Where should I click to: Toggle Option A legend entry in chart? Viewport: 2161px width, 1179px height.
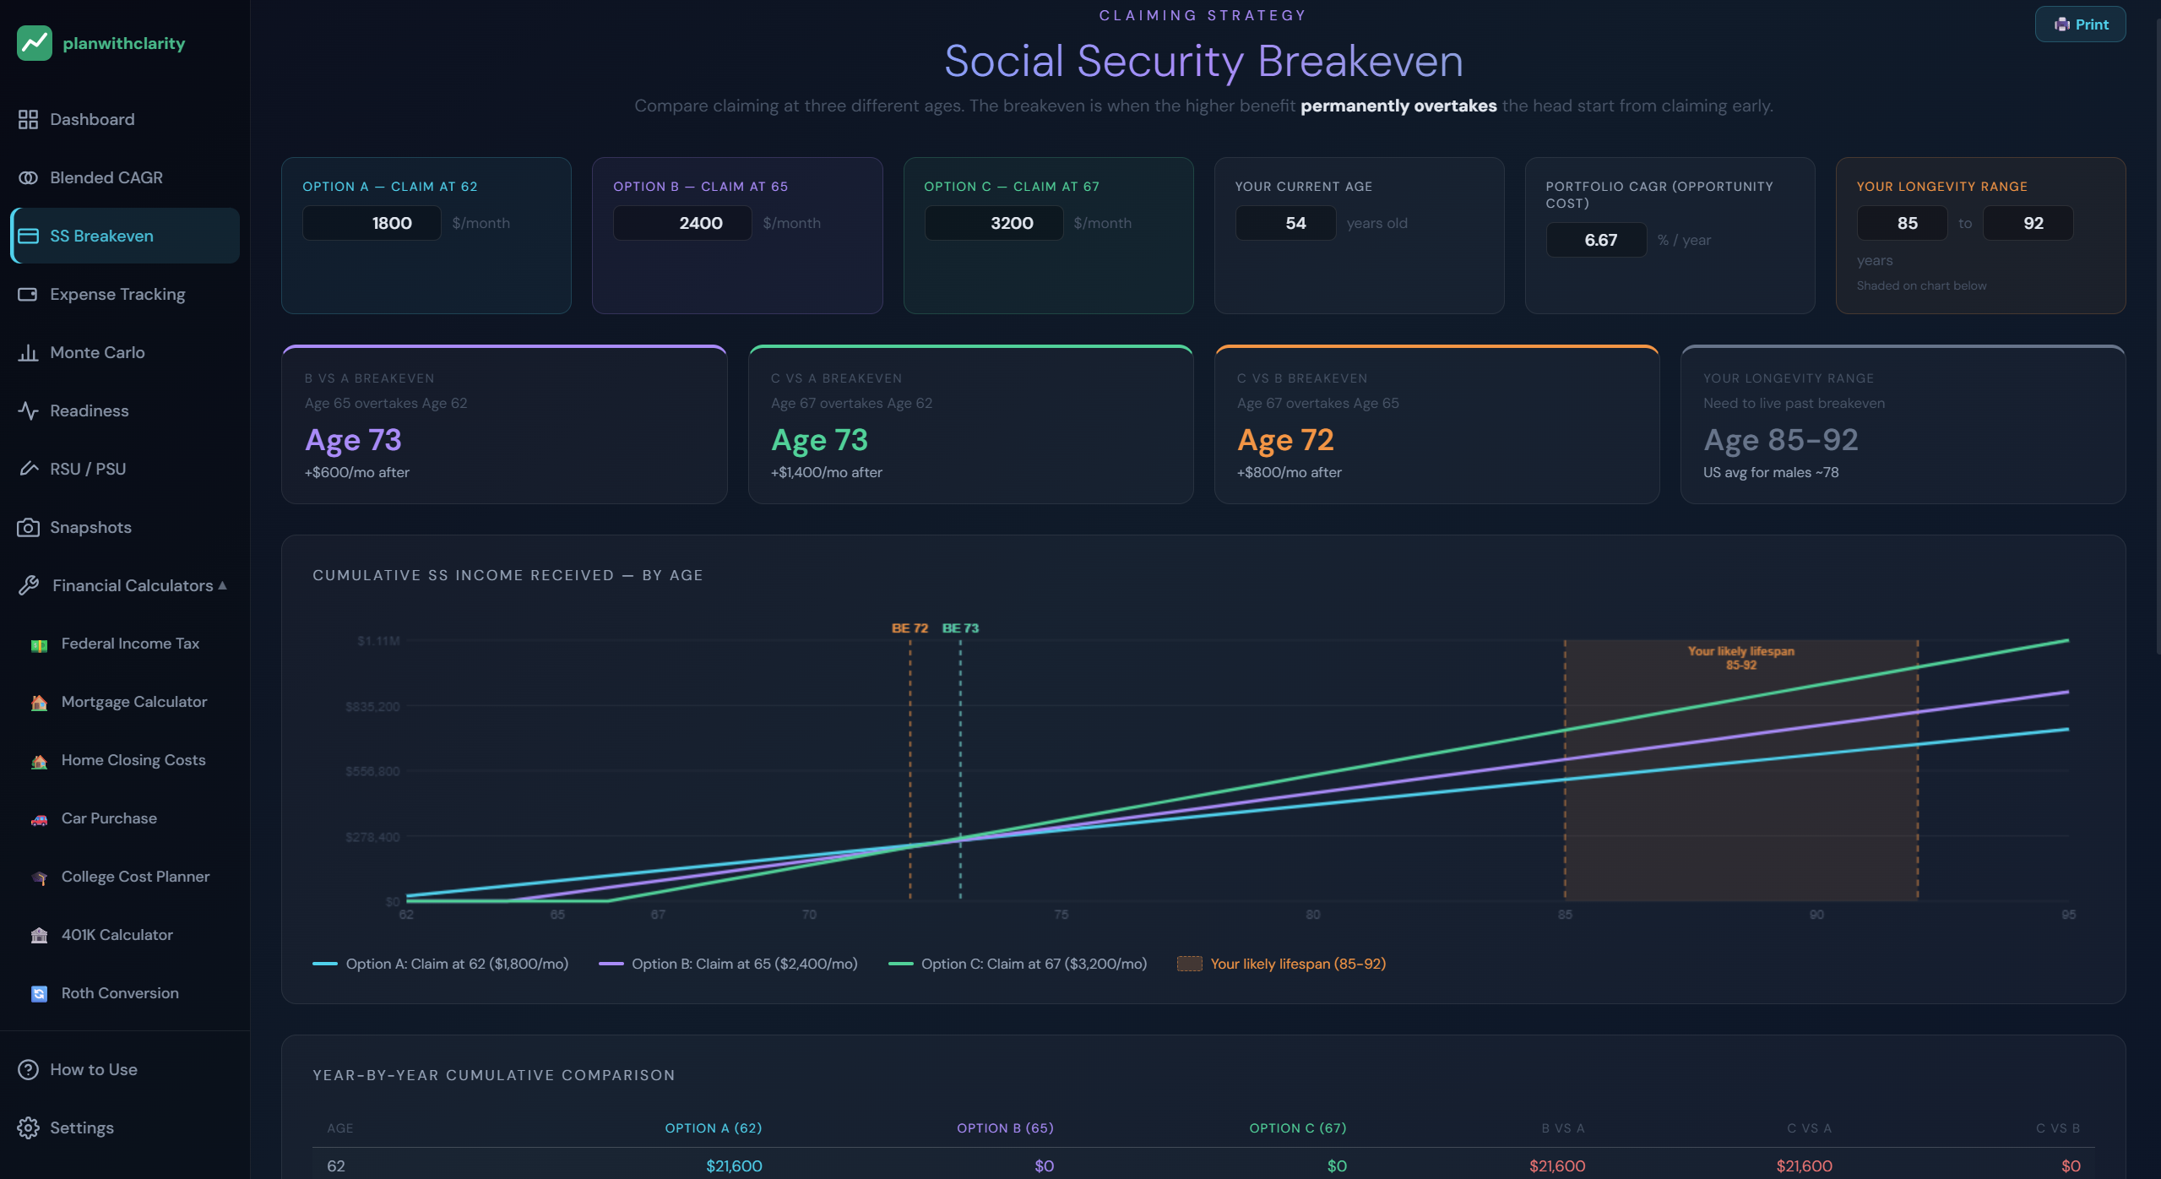tap(440, 964)
